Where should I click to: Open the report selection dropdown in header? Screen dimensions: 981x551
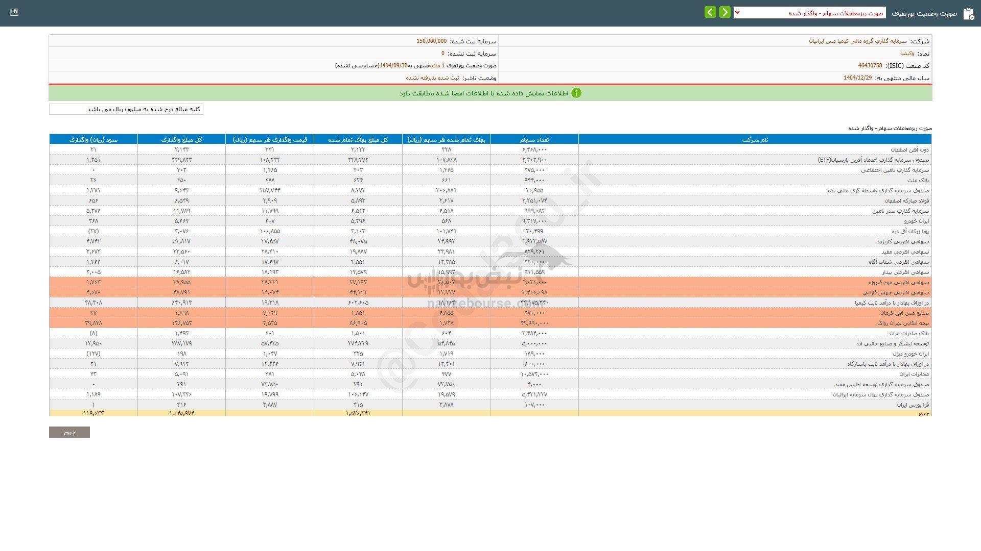(810, 13)
